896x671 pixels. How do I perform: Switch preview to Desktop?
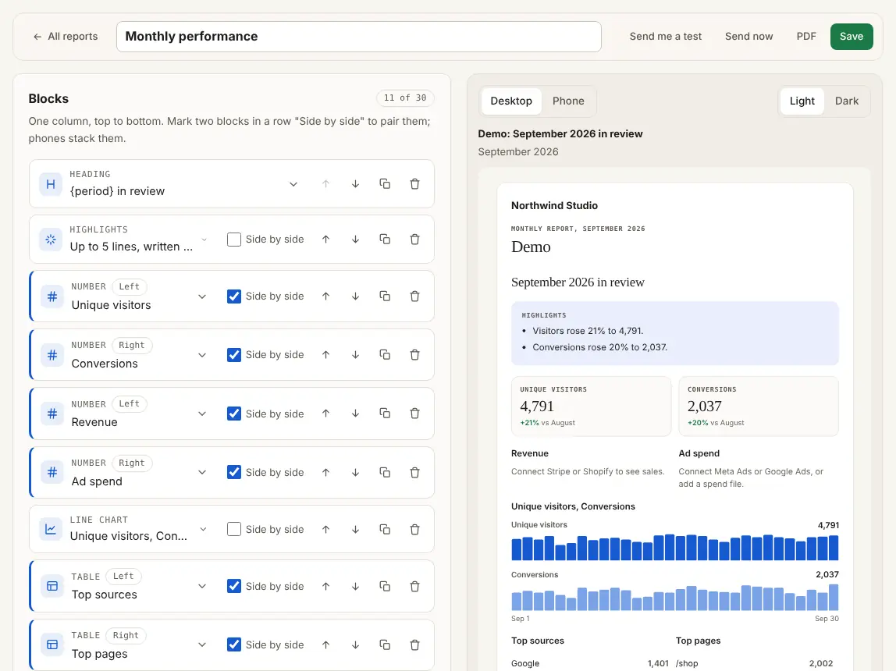tap(511, 101)
